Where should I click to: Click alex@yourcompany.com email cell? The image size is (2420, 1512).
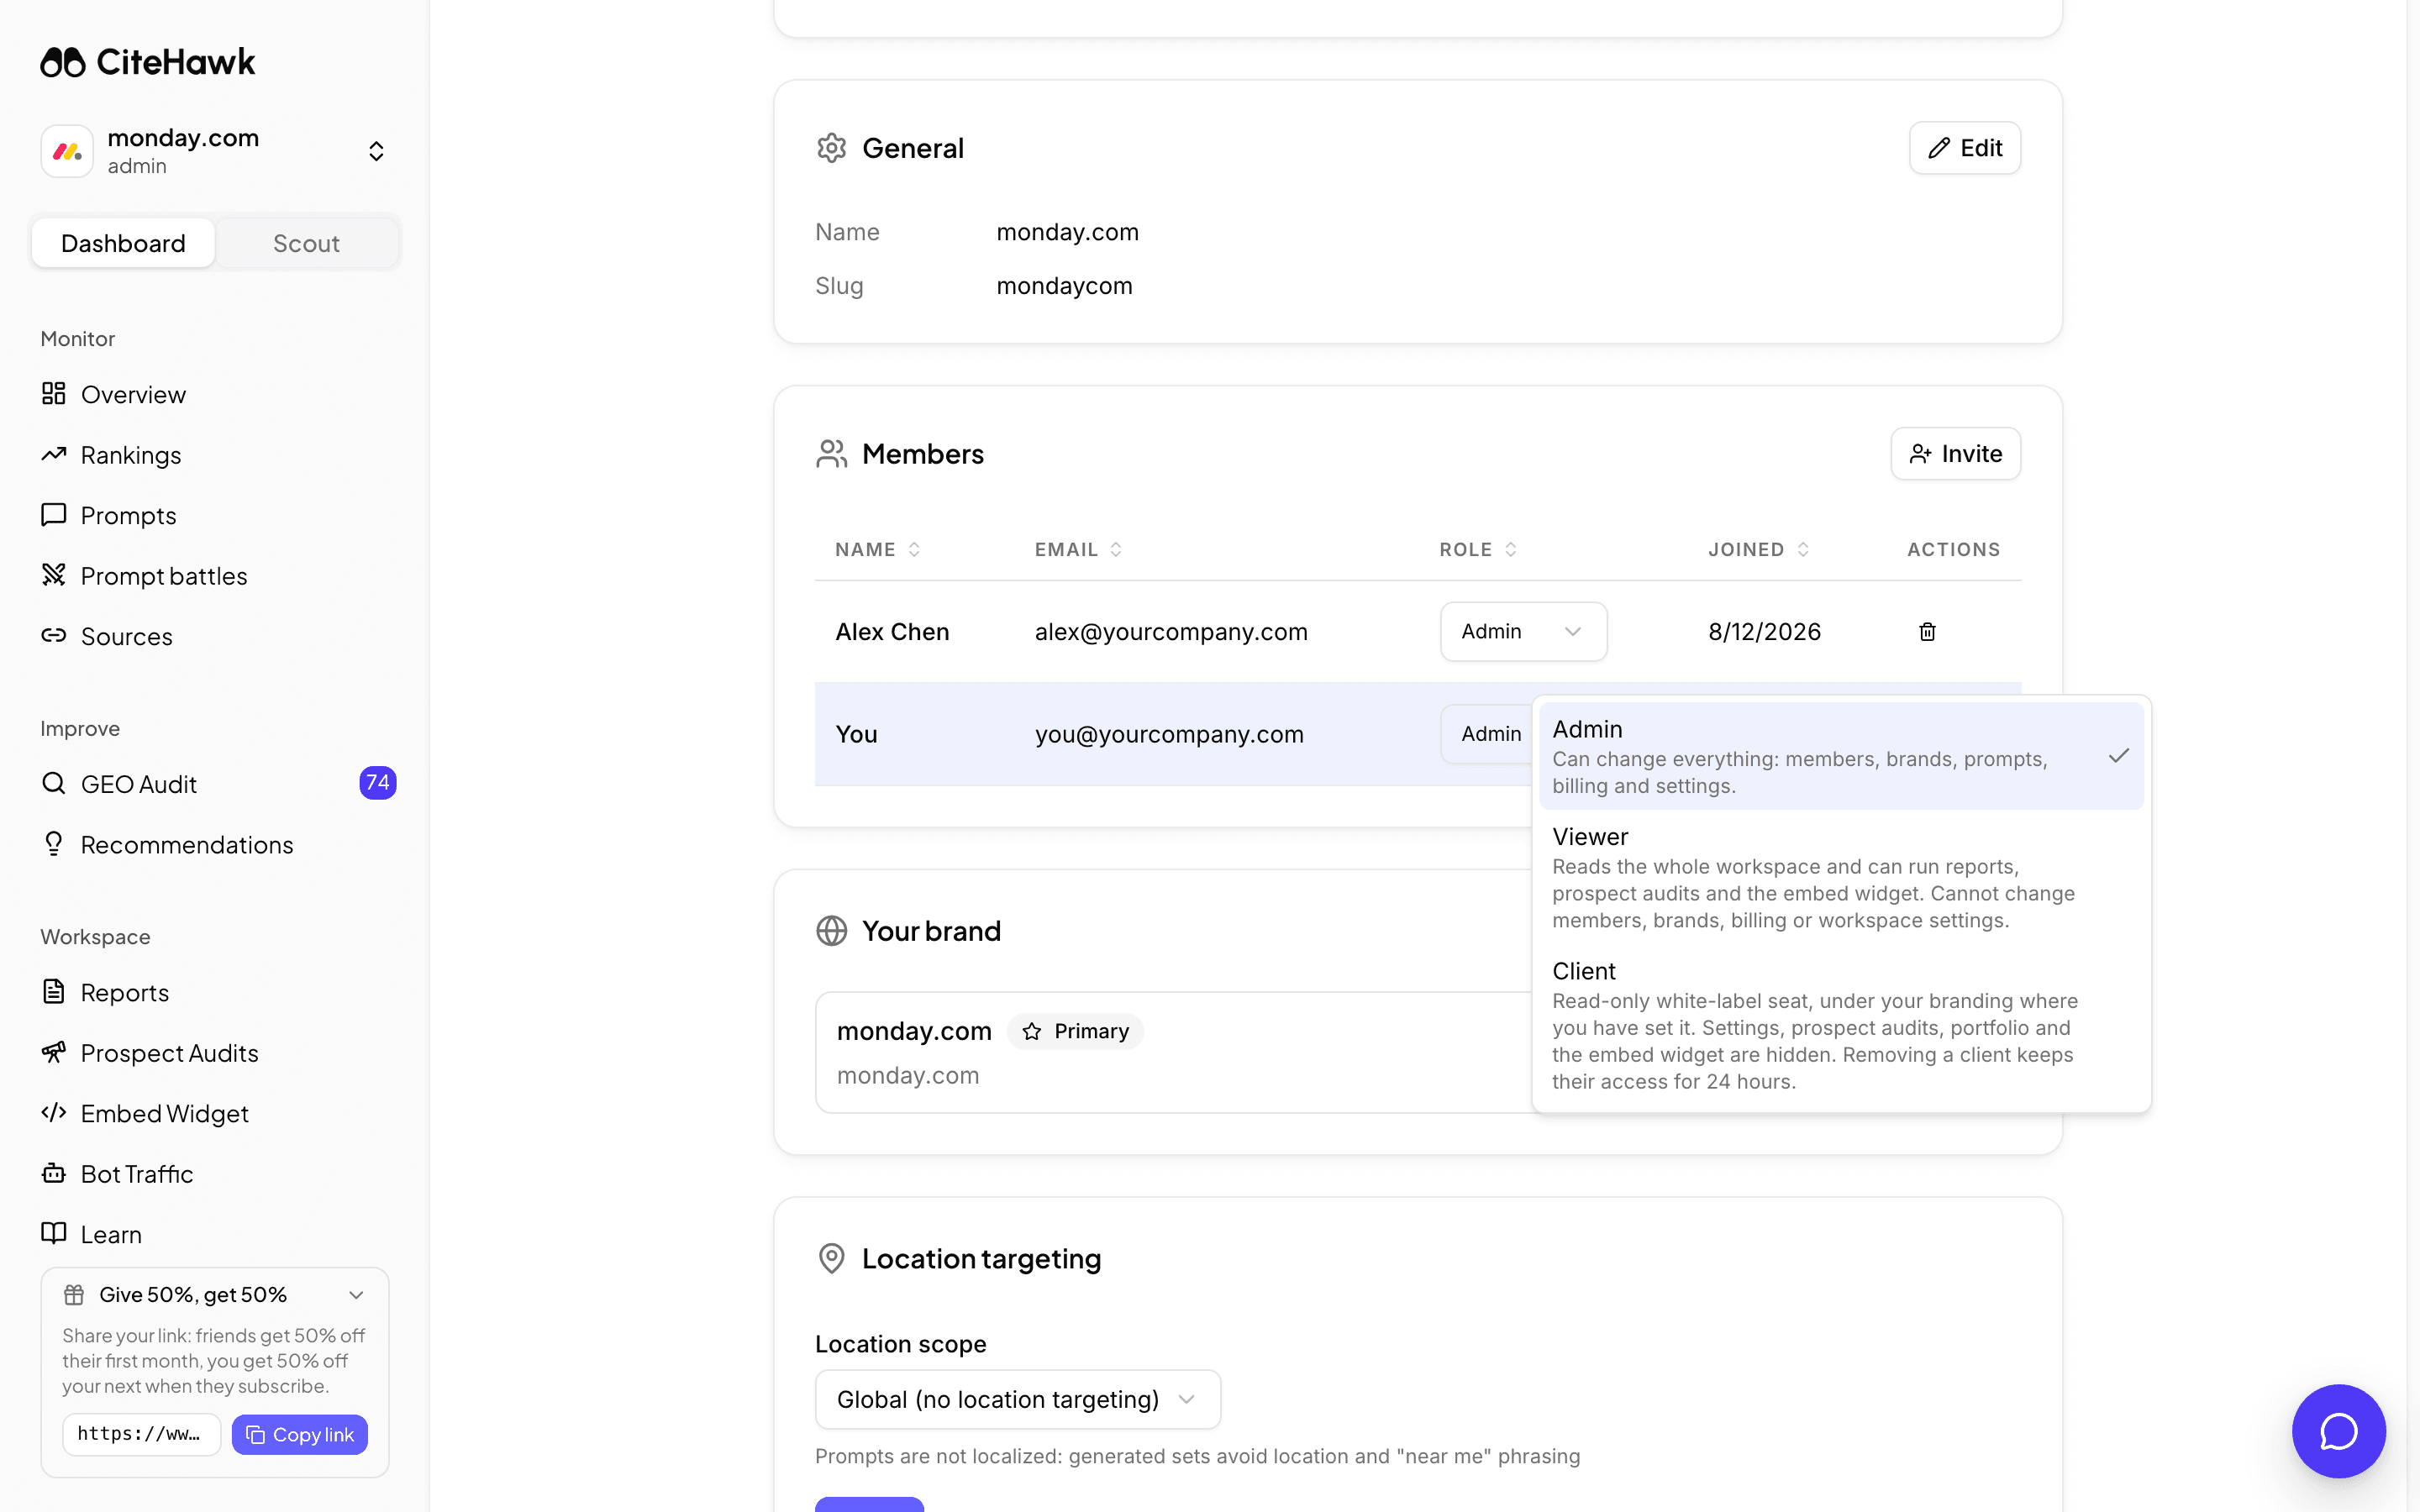[x=1171, y=632]
